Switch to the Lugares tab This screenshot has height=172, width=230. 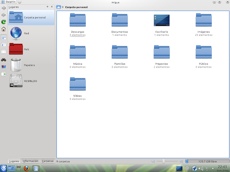tap(14, 161)
